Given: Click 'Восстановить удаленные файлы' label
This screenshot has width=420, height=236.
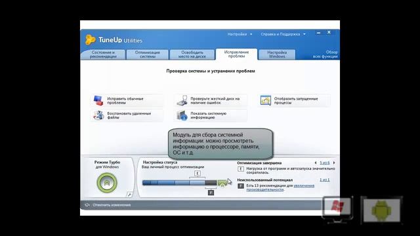Looking at the screenshot, I should point(129,115).
